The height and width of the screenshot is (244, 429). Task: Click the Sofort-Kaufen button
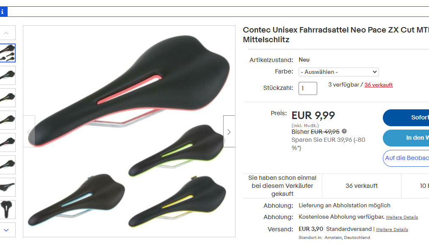pyautogui.click(x=406, y=117)
